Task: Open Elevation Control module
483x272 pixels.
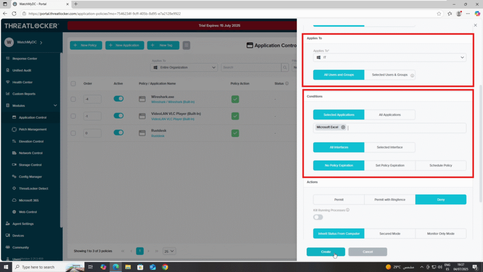Action: pyautogui.click(x=31, y=141)
